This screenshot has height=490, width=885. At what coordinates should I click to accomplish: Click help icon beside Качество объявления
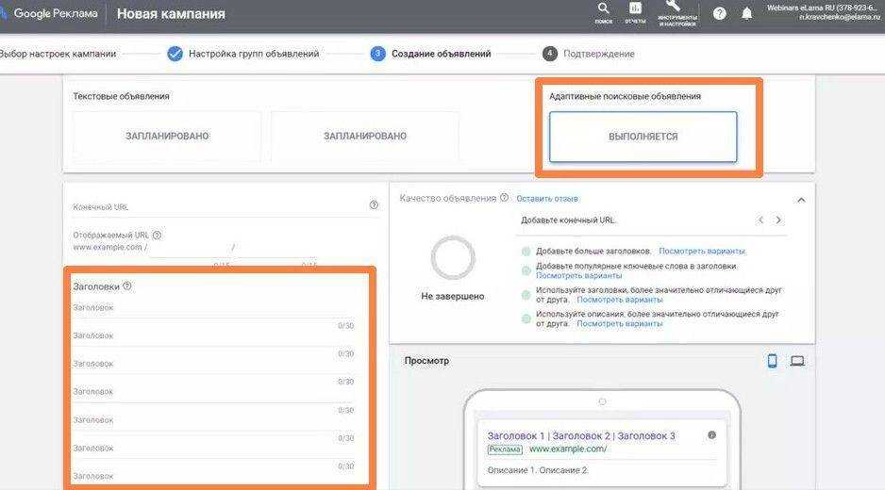click(x=504, y=198)
